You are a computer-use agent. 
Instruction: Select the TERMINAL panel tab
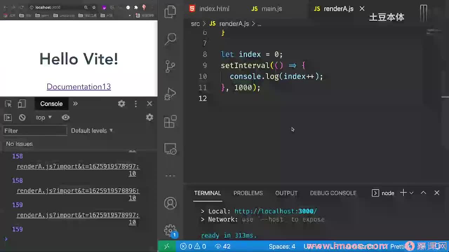[x=208, y=193]
